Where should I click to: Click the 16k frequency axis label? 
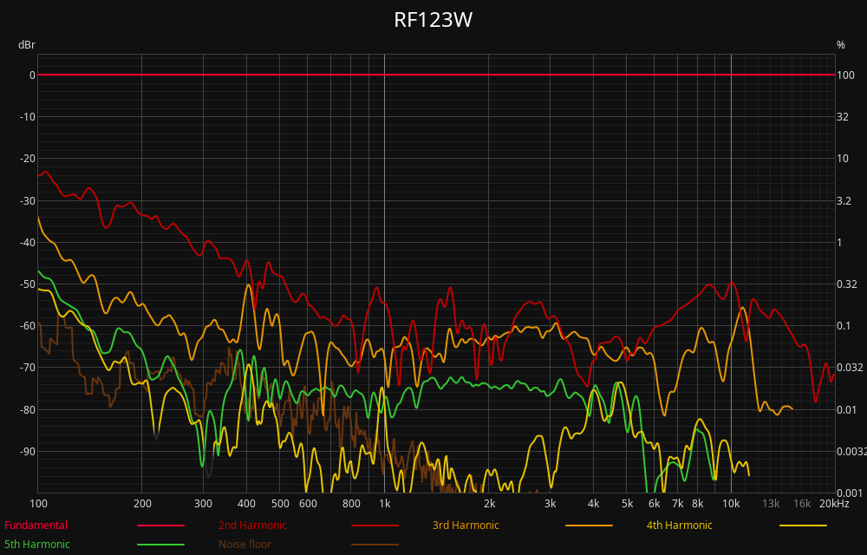(x=802, y=504)
